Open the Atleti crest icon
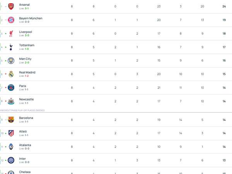 (11, 133)
